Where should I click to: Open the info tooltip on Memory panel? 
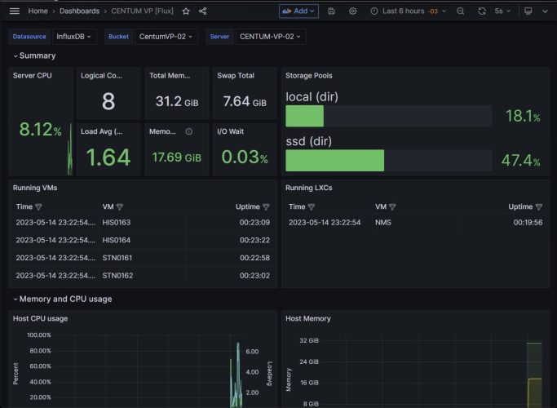[189, 131]
